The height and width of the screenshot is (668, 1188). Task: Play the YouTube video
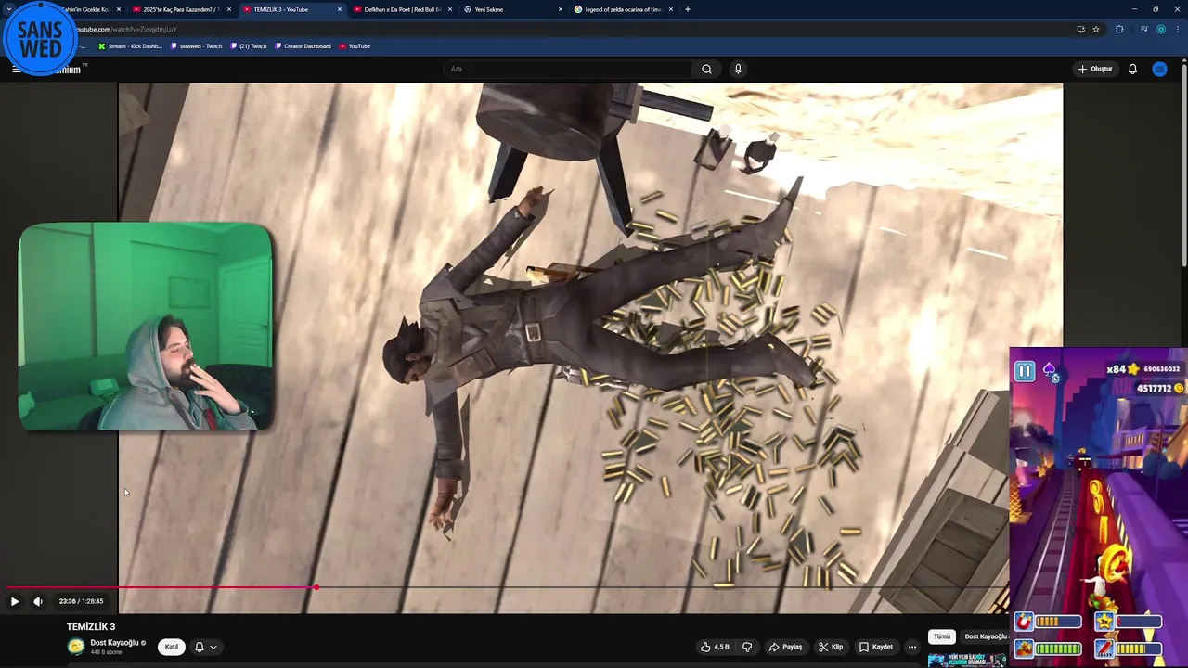pos(15,601)
